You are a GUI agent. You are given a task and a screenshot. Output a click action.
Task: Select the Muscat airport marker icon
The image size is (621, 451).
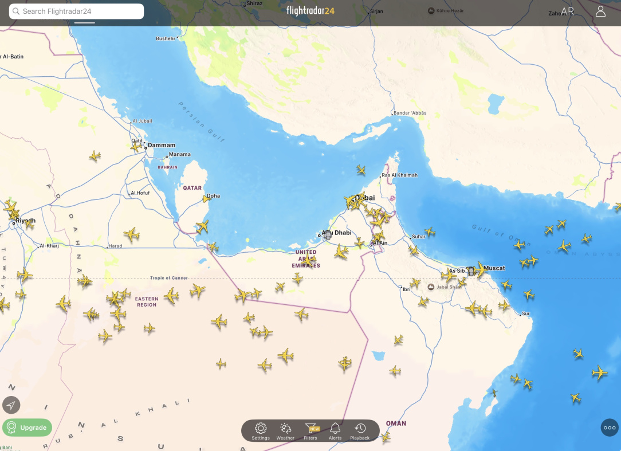[x=471, y=272]
